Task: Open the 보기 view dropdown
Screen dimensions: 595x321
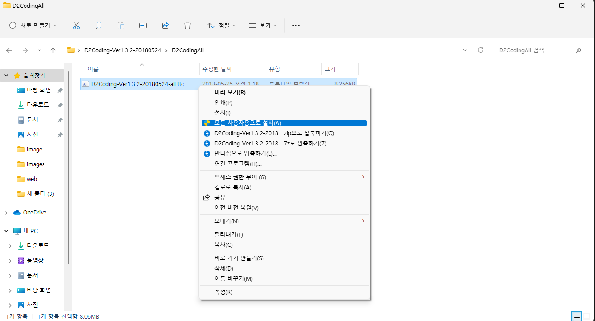Action: coord(263,25)
